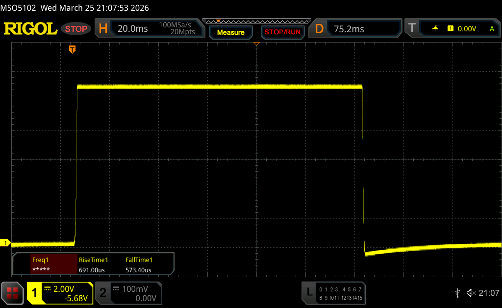Select the 75.2ms delay value
Viewport: 502px width, 308px height.
(349, 29)
